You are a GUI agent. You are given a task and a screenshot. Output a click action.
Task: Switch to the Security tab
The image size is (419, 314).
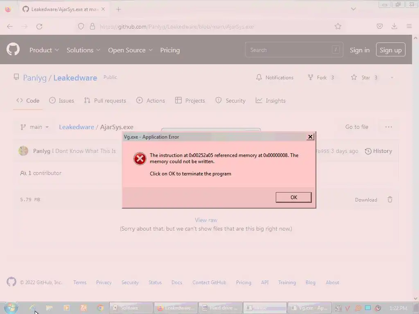click(230, 101)
